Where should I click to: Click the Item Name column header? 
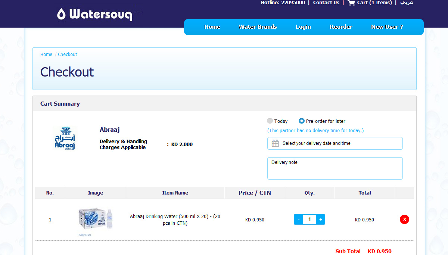point(175,193)
